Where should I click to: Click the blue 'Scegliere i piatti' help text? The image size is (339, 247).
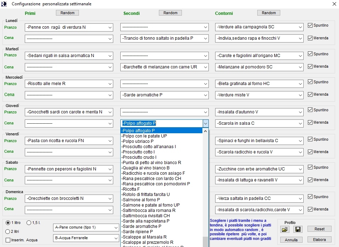coord(240,230)
